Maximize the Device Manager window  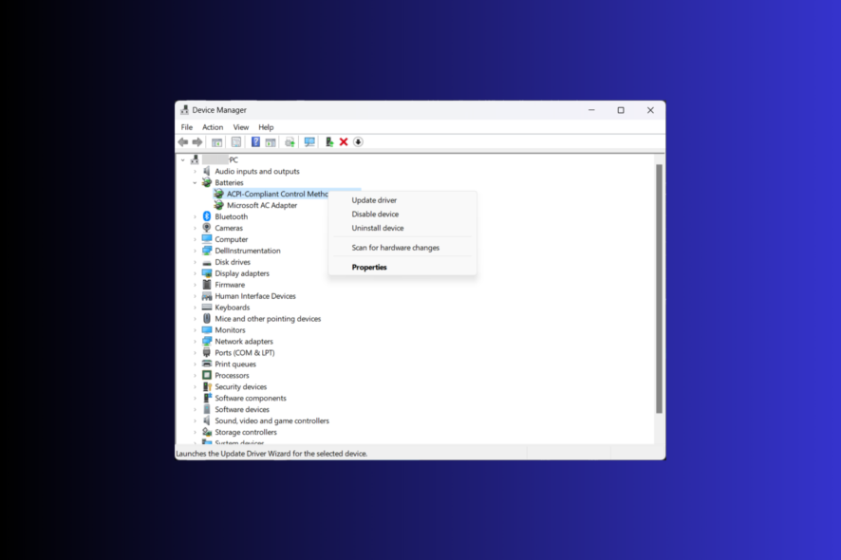click(621, 110)
